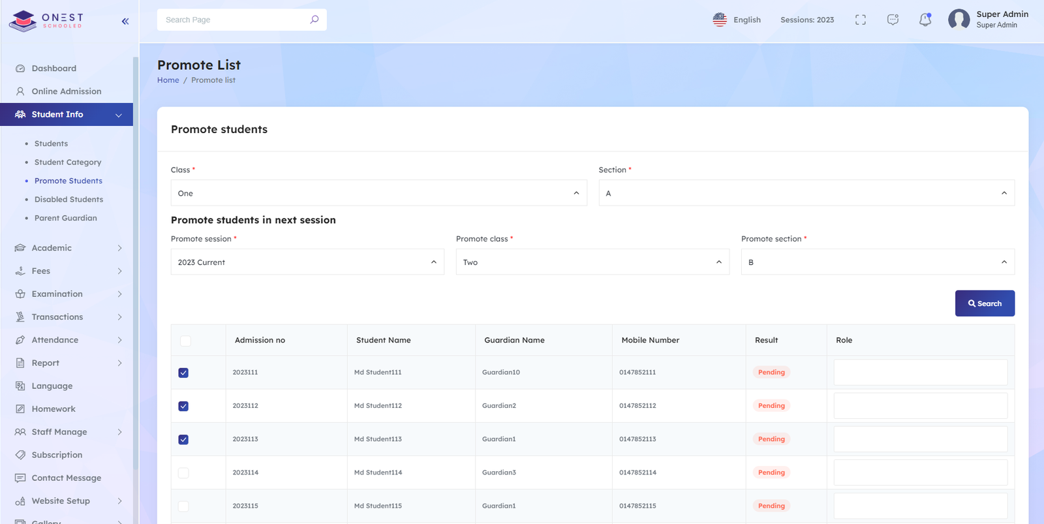This screenshot has height=524, width=1044.
Task: Click the Subscription tag icon
Action: [20, 455]
